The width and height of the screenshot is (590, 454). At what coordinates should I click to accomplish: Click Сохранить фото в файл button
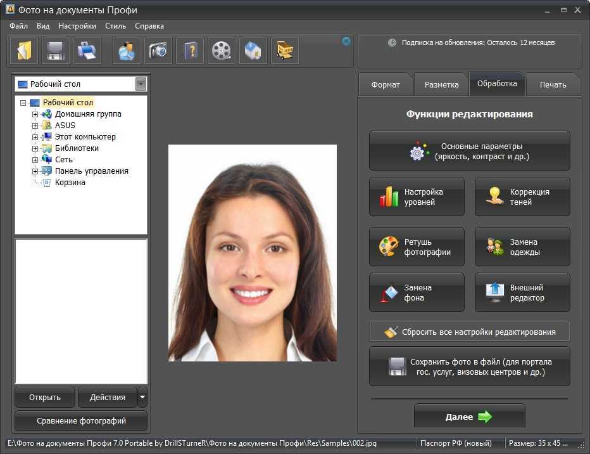(x=469, y=366)
